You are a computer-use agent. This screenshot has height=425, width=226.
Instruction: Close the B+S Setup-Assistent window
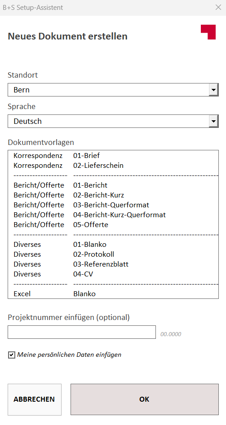218,7
